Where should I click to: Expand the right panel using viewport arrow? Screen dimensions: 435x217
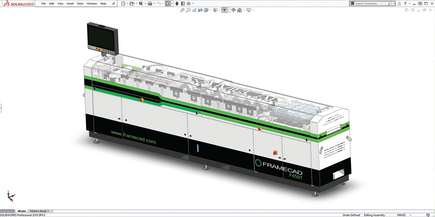(x=412, y=10)
